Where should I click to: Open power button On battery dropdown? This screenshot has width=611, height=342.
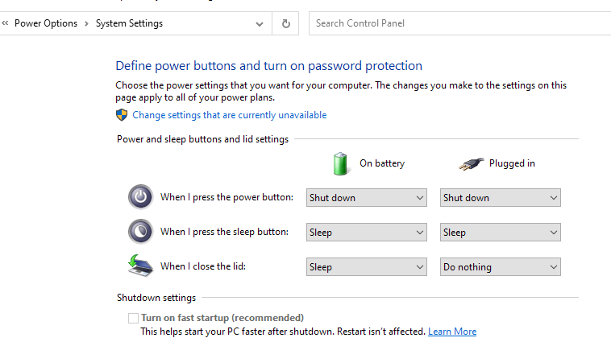367,197
